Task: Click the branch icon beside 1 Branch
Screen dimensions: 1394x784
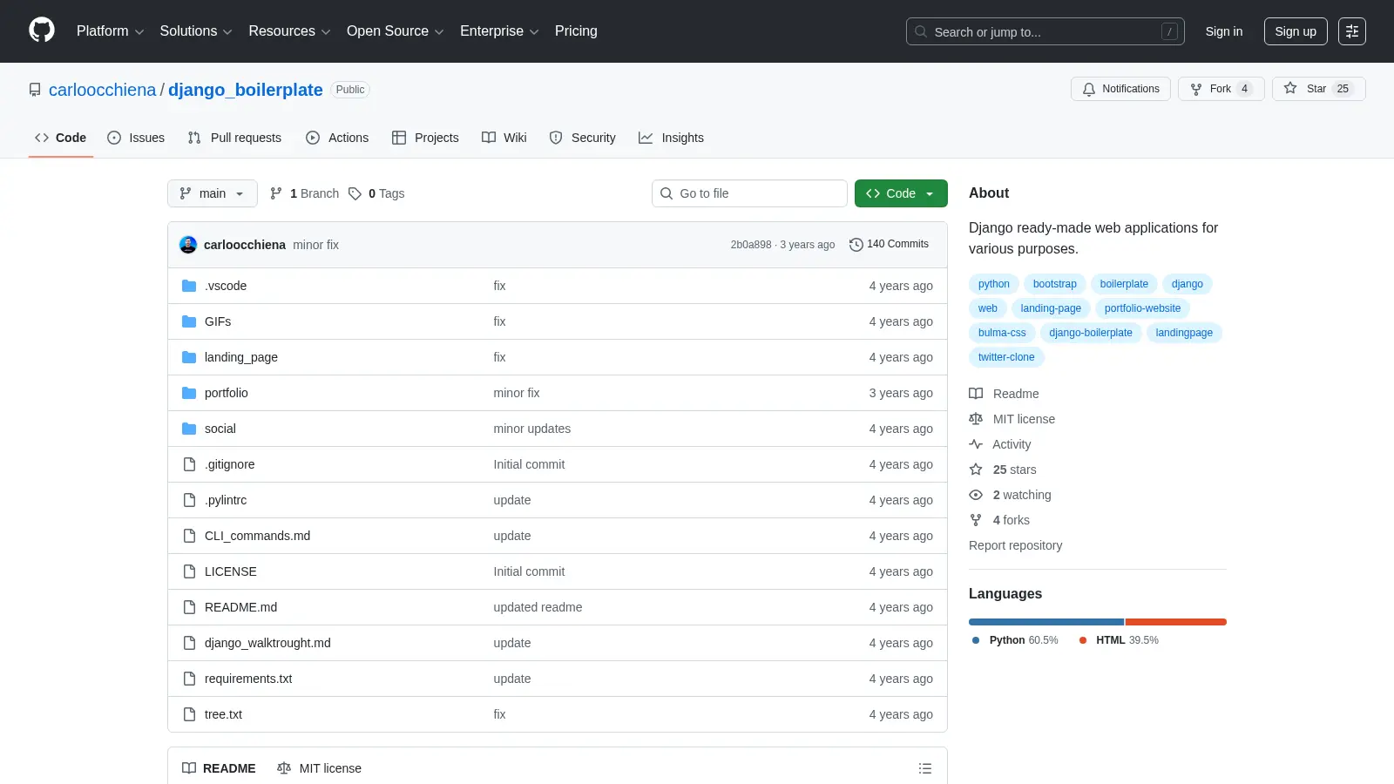Action: [x=276, y=193]
